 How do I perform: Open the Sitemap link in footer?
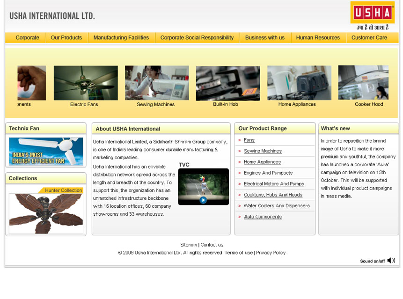189,245
